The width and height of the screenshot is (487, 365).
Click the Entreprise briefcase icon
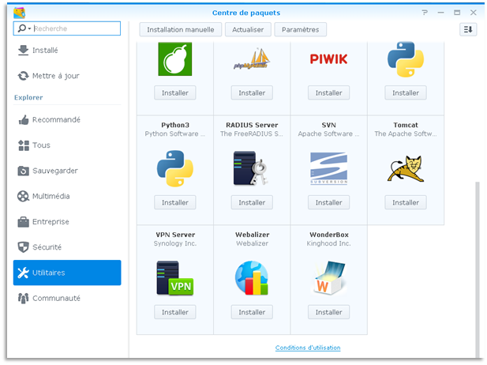(24, 222)
